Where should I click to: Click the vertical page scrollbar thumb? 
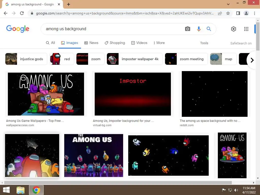coord(258,37)
